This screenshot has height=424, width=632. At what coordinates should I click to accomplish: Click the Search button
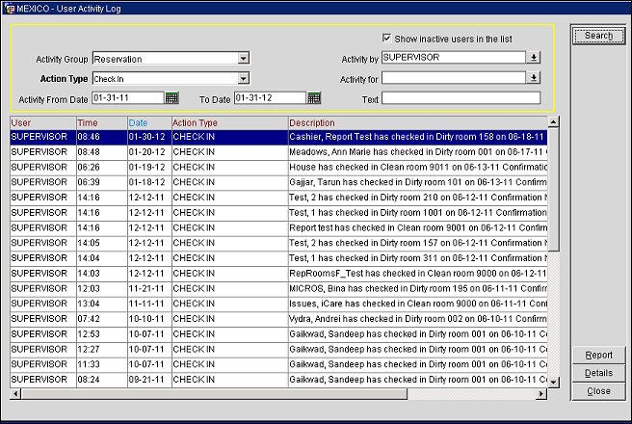click(598, 36)
